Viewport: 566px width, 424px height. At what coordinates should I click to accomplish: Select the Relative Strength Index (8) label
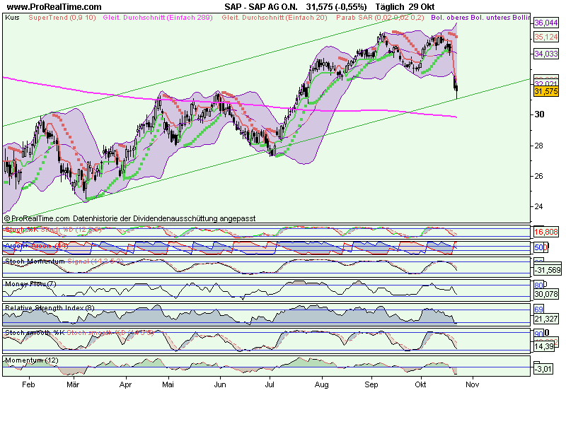pos(50,308)
